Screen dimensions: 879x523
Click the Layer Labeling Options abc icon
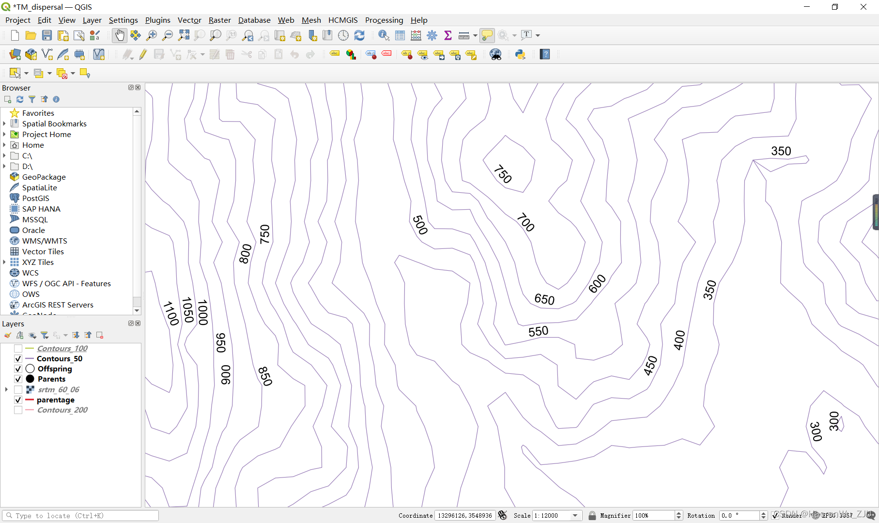pyautogui.click(x=335, y=54)
